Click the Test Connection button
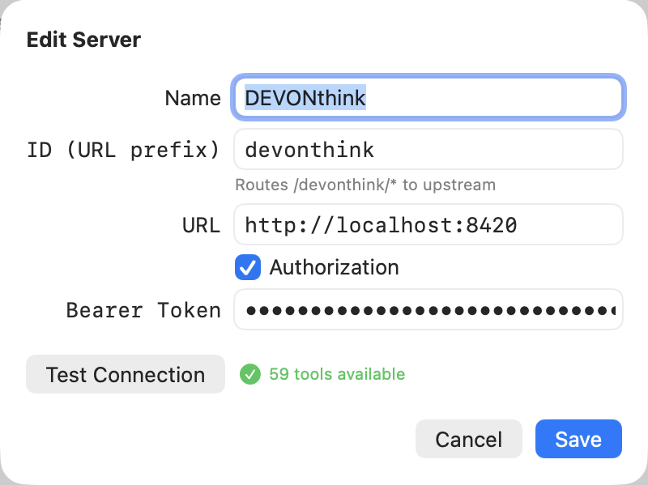648x485 pixels. [126, 374]
